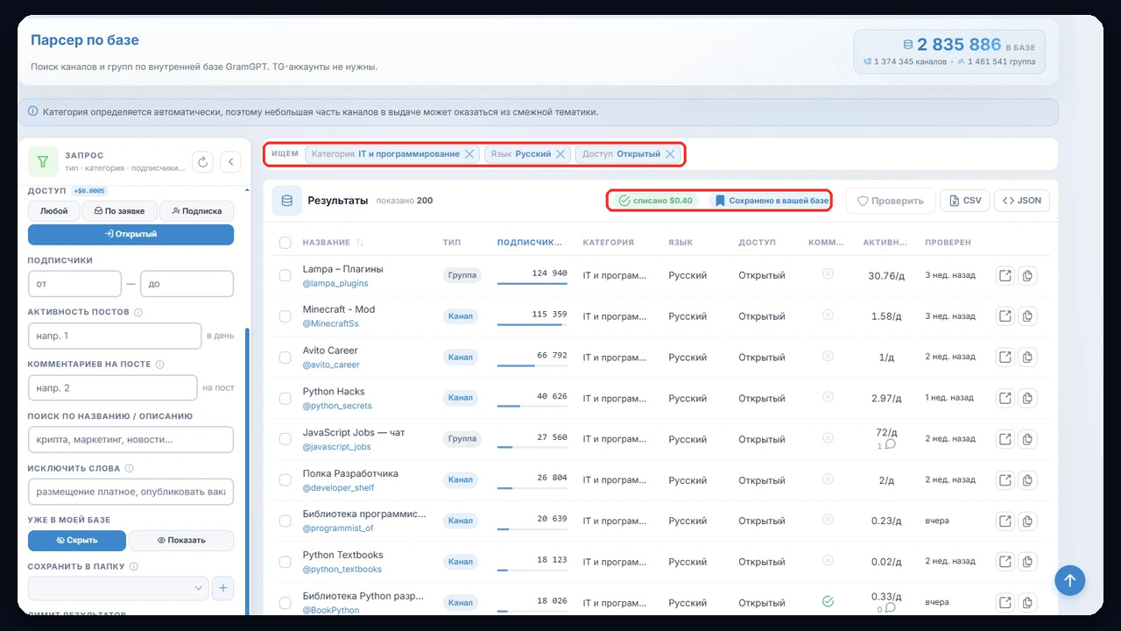Export results as JSON
The width and height of the screenshot is (1121, 631).
click(1022, 201)
